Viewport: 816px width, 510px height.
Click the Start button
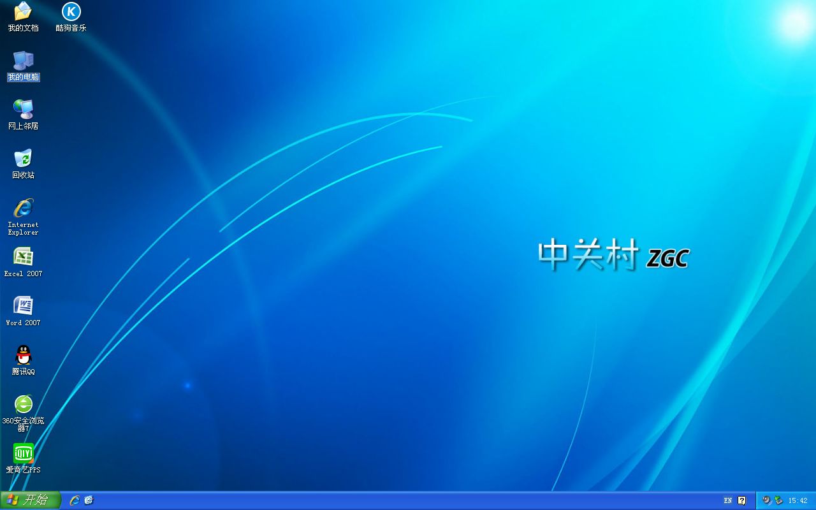click(x=31, y=500)
